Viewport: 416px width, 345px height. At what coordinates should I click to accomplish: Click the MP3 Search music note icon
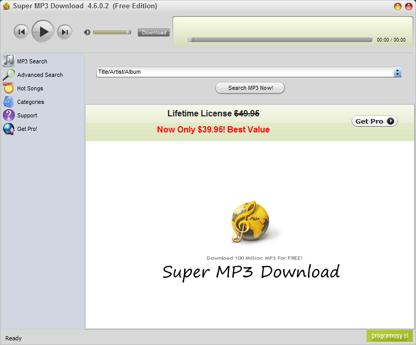click(x=9, y=61)
